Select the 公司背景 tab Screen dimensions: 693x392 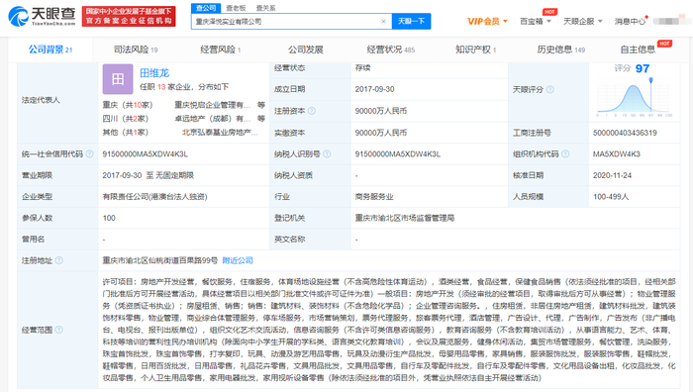point(49,49)
